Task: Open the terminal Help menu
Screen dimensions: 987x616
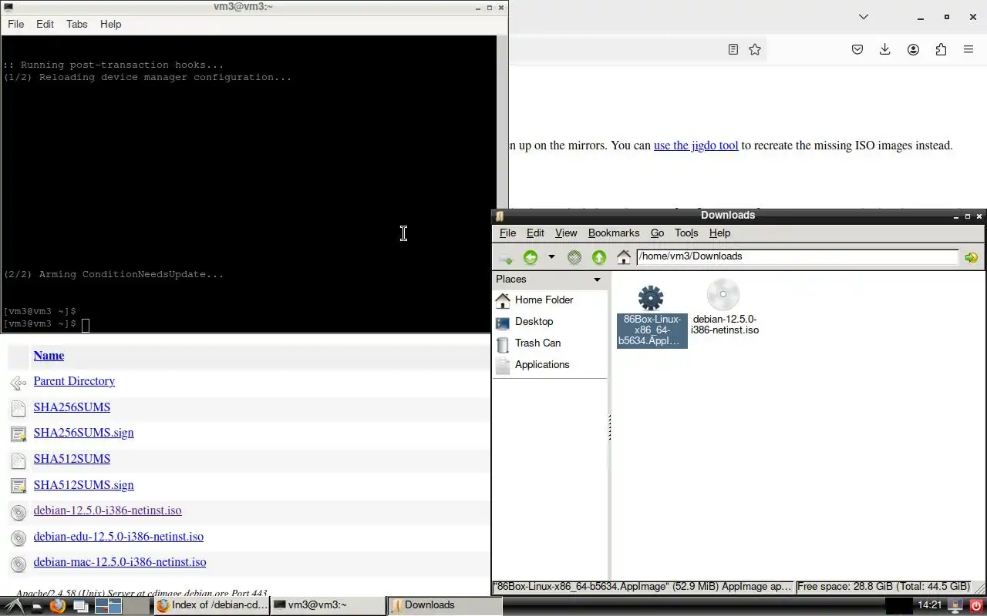Action: pos(110,25)
